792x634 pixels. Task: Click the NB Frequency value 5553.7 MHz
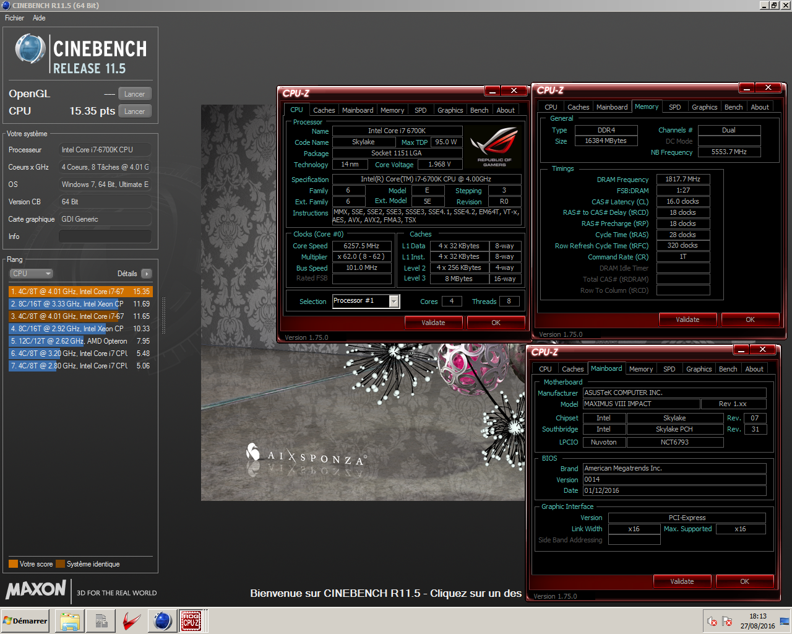(x=729, y=152)
